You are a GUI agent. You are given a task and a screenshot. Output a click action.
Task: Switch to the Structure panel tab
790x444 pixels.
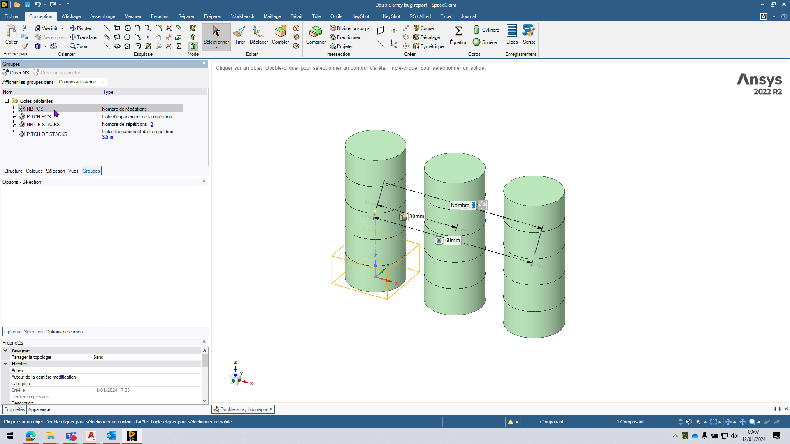click(13, 171)
